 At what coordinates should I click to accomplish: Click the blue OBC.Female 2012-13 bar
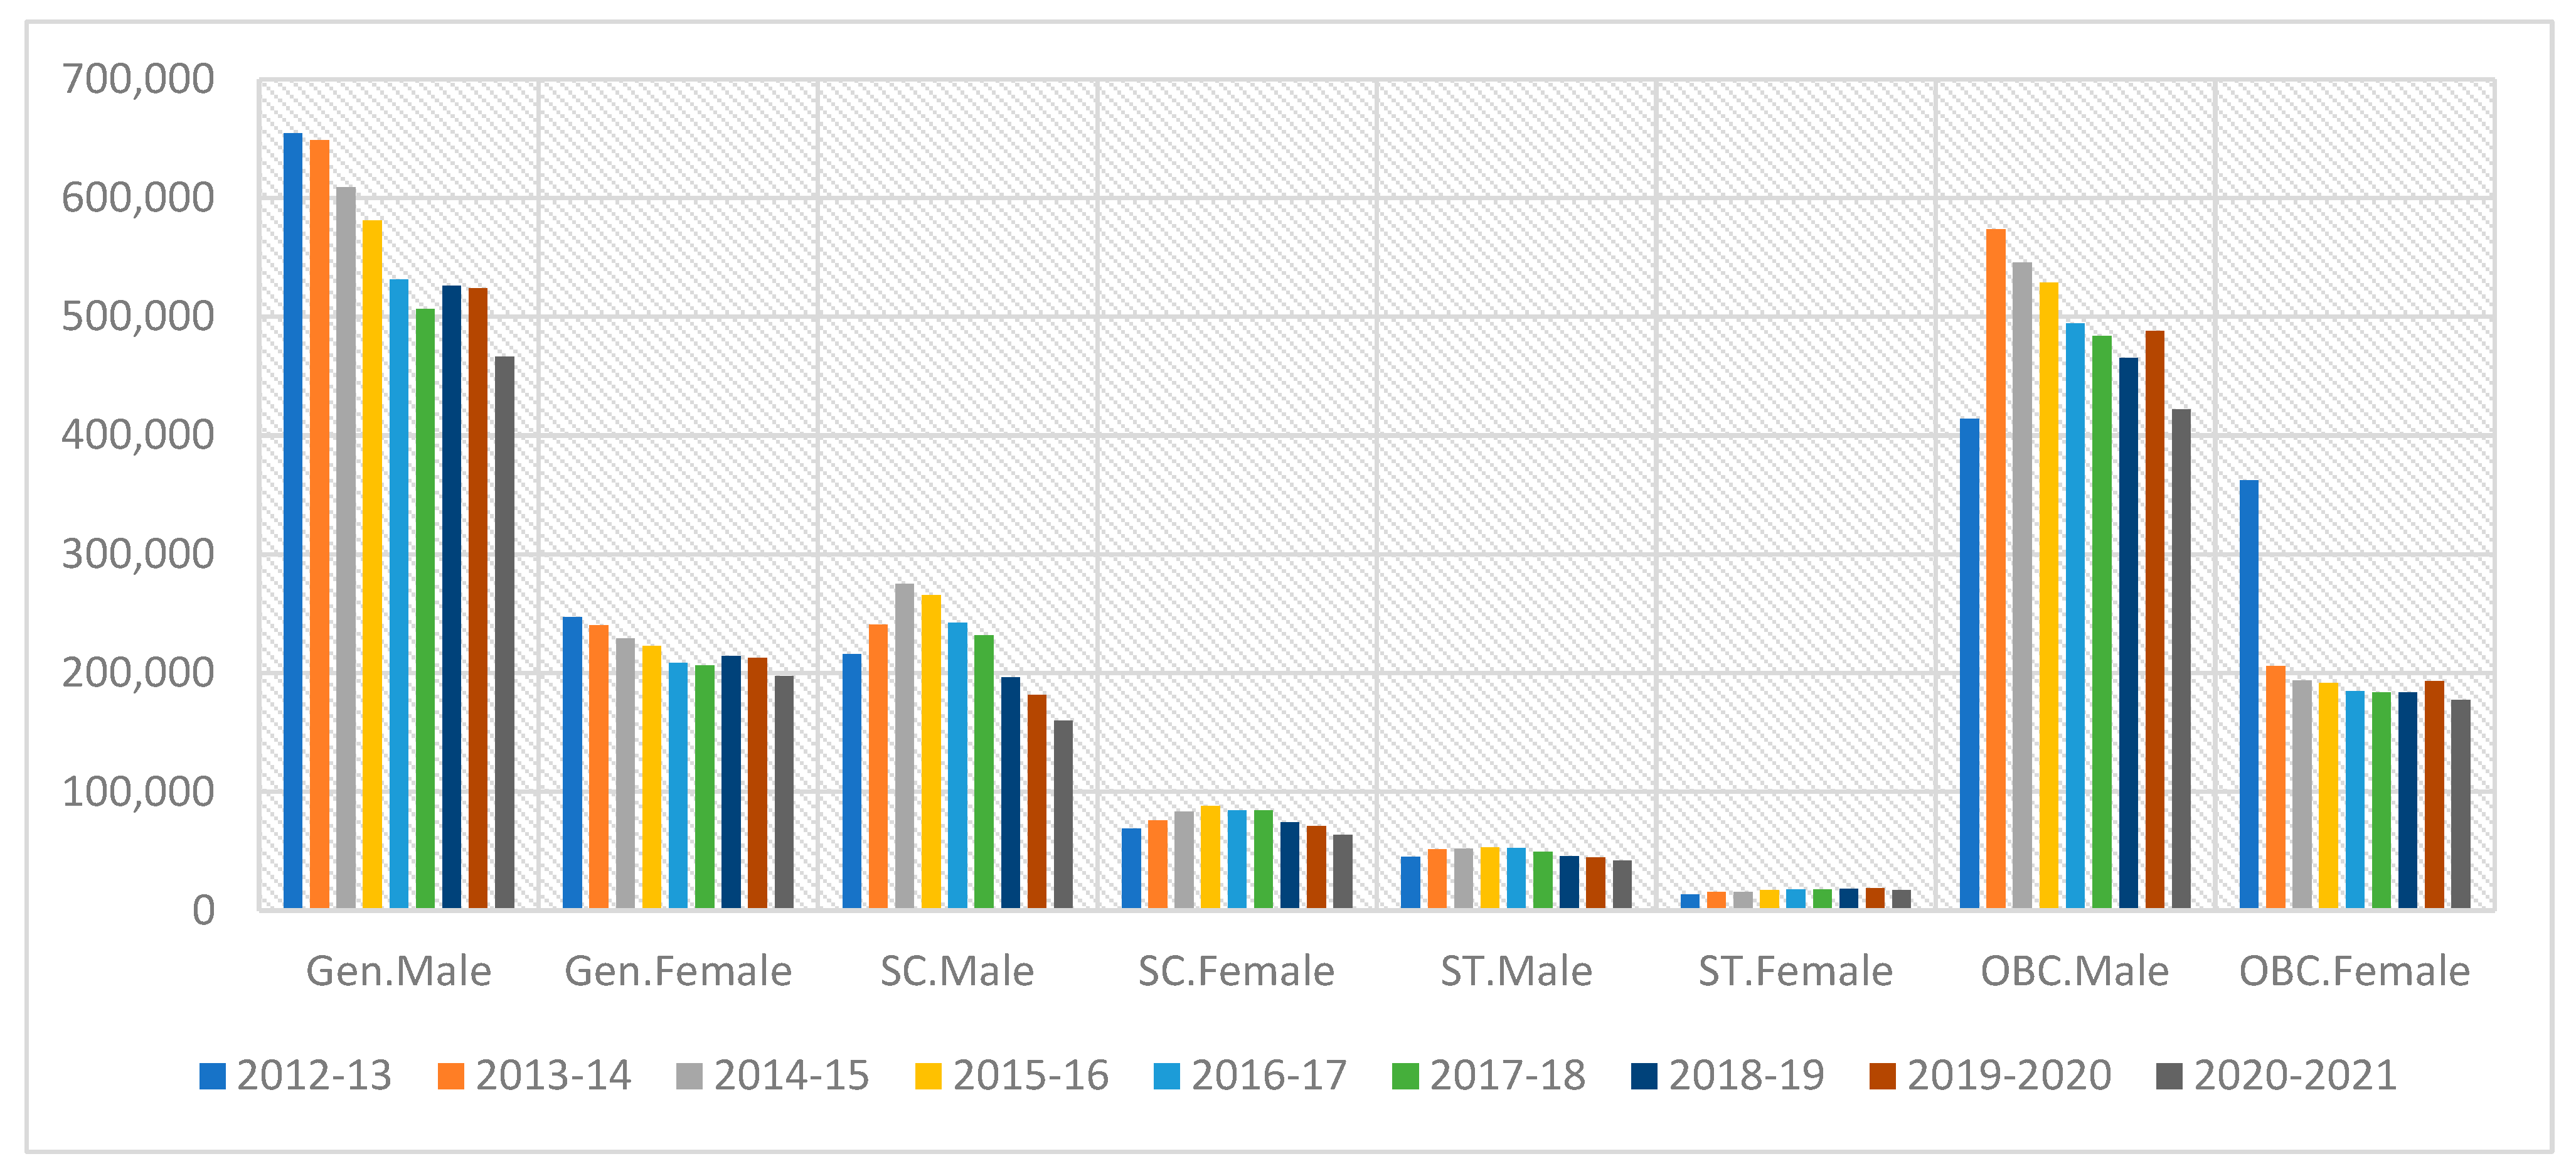(x=2248, y=694)
